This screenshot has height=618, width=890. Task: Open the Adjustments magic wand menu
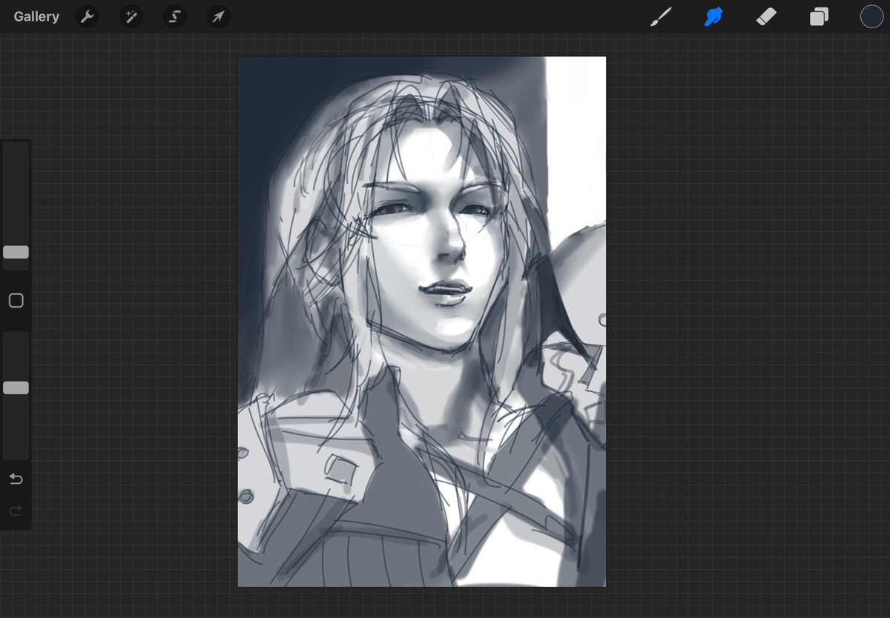pyautogui.click(x=131, y=16)
